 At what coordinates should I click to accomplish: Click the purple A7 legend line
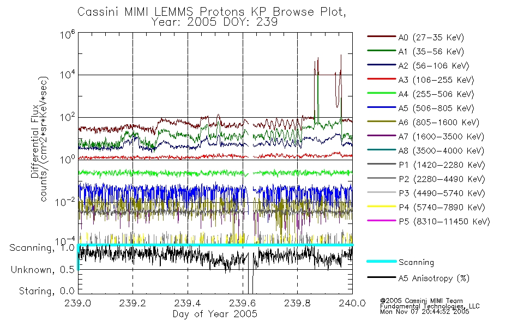pyautogui.click(x=382, y=135)
